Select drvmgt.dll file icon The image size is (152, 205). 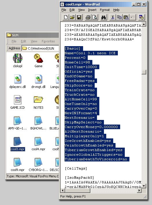coord(38,81)
